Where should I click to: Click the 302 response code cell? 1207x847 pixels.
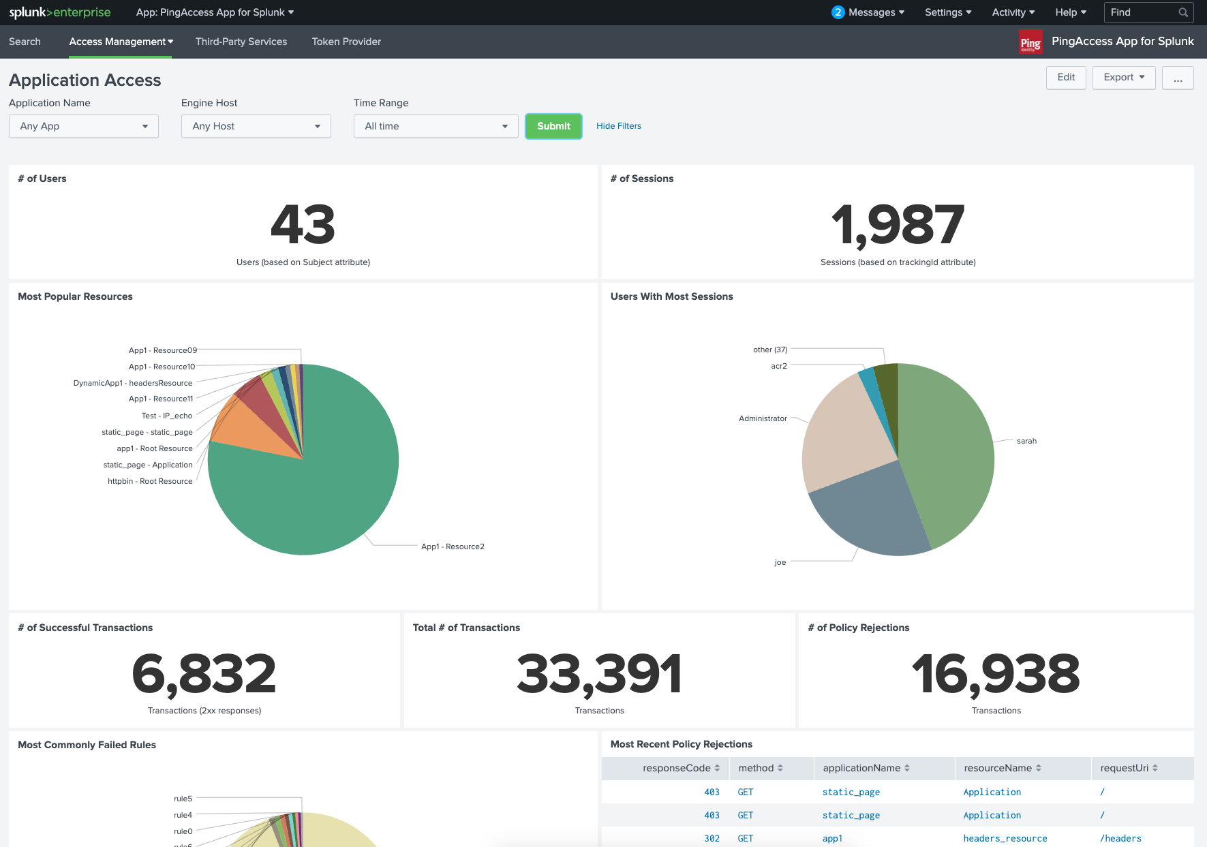click(712, 838)
